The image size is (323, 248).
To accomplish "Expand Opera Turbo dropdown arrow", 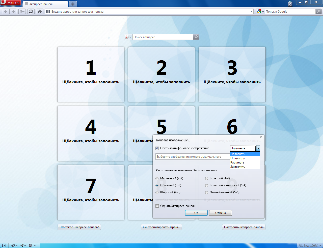I will [x=35, y=246].
